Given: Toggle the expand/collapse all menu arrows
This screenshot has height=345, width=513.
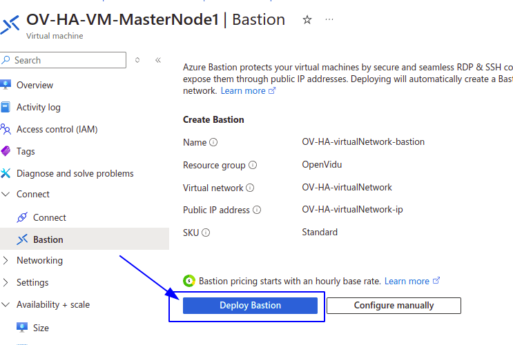Looking at the screenshot, I should click(137, 60).
